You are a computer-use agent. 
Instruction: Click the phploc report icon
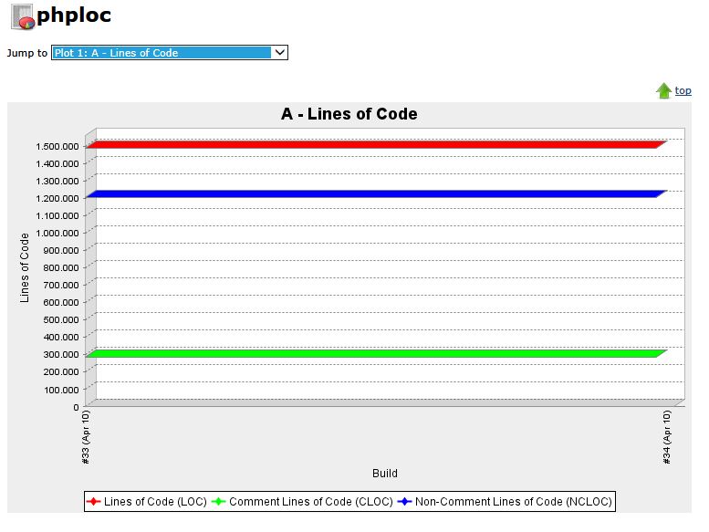pos(23,17)
